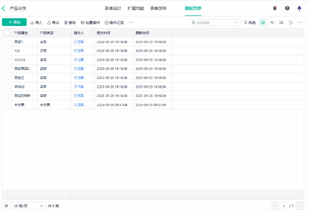Switch to the 表单发布 tab
The width and height of the screenshot is (309, 210).
click(159, 9)
